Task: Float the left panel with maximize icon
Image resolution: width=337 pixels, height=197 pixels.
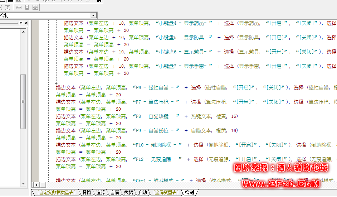Action: tap(21, 23)
